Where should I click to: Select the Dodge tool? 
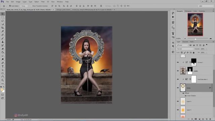[x=3, y=59]
